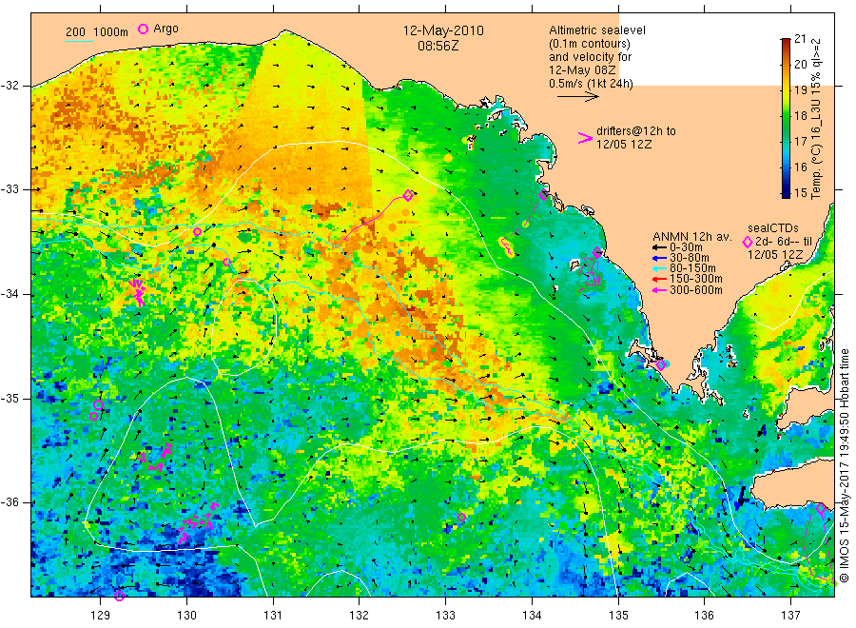Click the latitude axis label -36
856x628 pixels.
(x=10, y=502)
